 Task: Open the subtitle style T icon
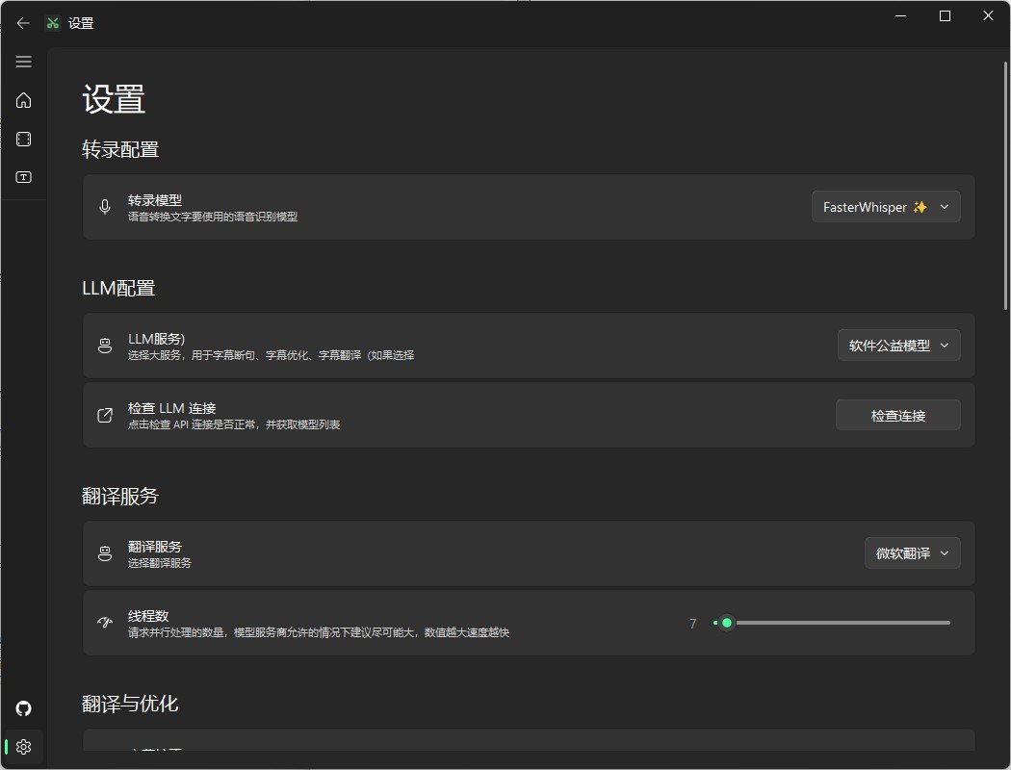pyautogui.click(x=24, y=177)
